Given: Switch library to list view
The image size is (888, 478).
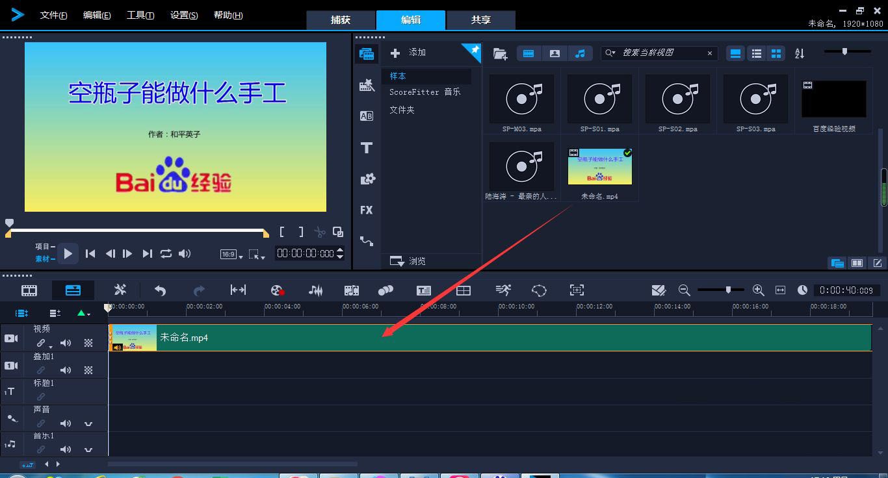Looking at the screenshot, I should pos(757,54).
